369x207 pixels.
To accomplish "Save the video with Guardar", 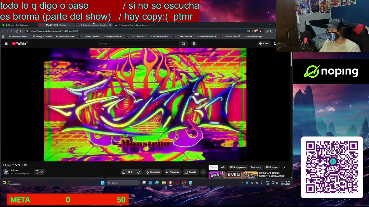I will click(191, 172).
